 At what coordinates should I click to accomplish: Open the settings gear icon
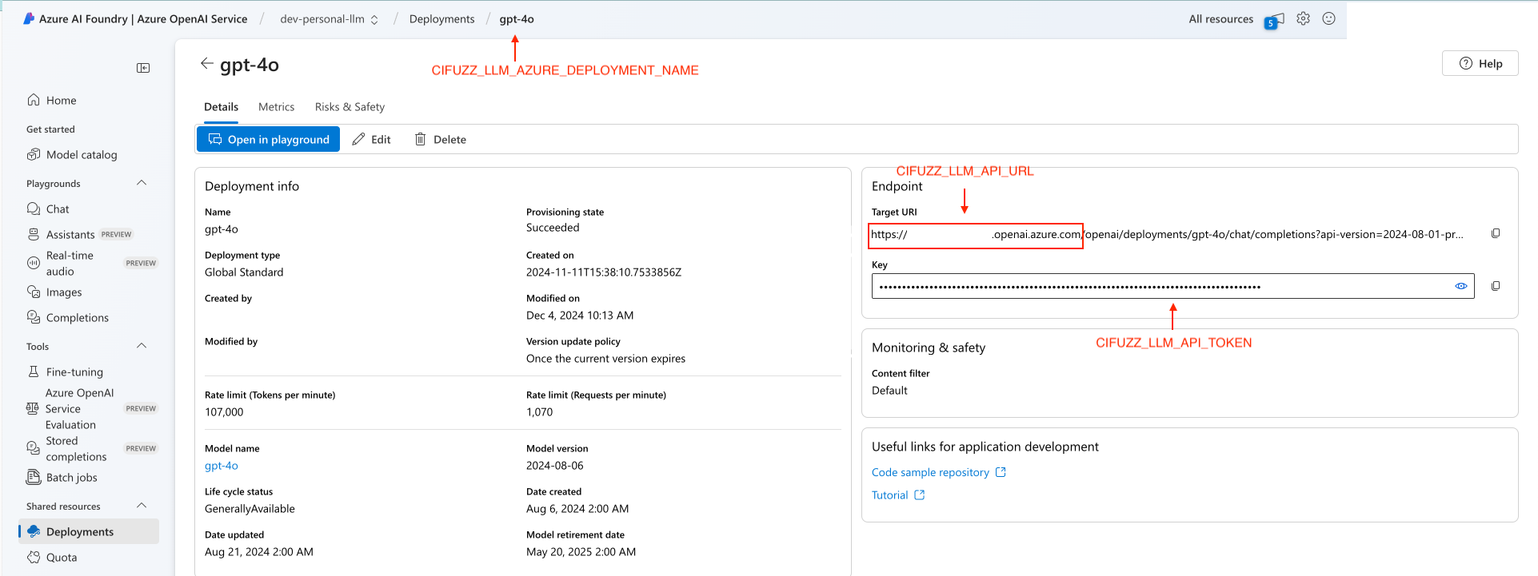click(1304, 18)
